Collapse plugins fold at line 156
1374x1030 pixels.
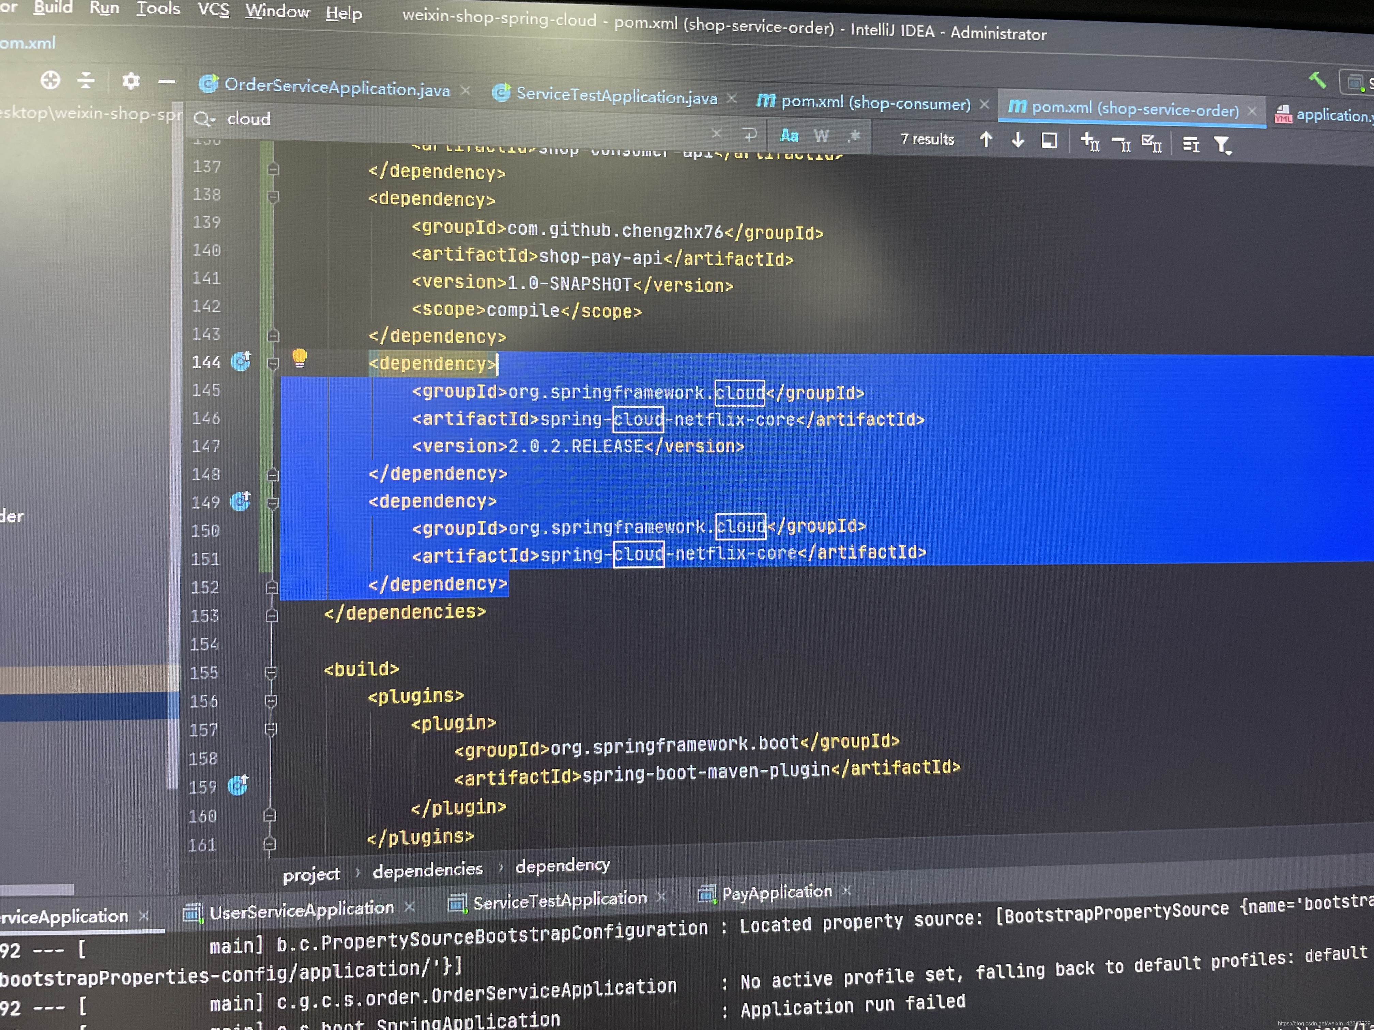[271, 701]
